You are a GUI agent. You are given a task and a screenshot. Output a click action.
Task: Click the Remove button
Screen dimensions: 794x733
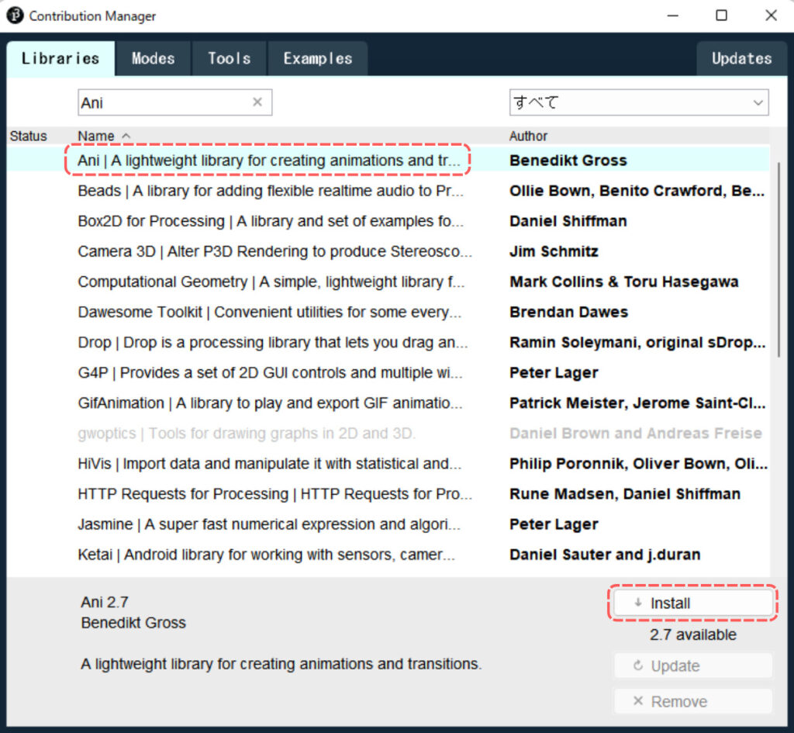point(692,701)
